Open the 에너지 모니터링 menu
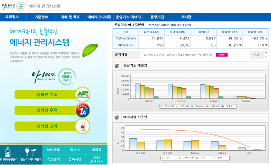 point(99,17)
